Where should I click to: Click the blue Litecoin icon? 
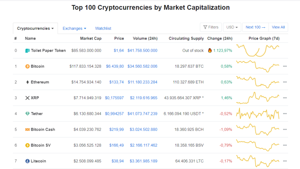coord(27,161)
